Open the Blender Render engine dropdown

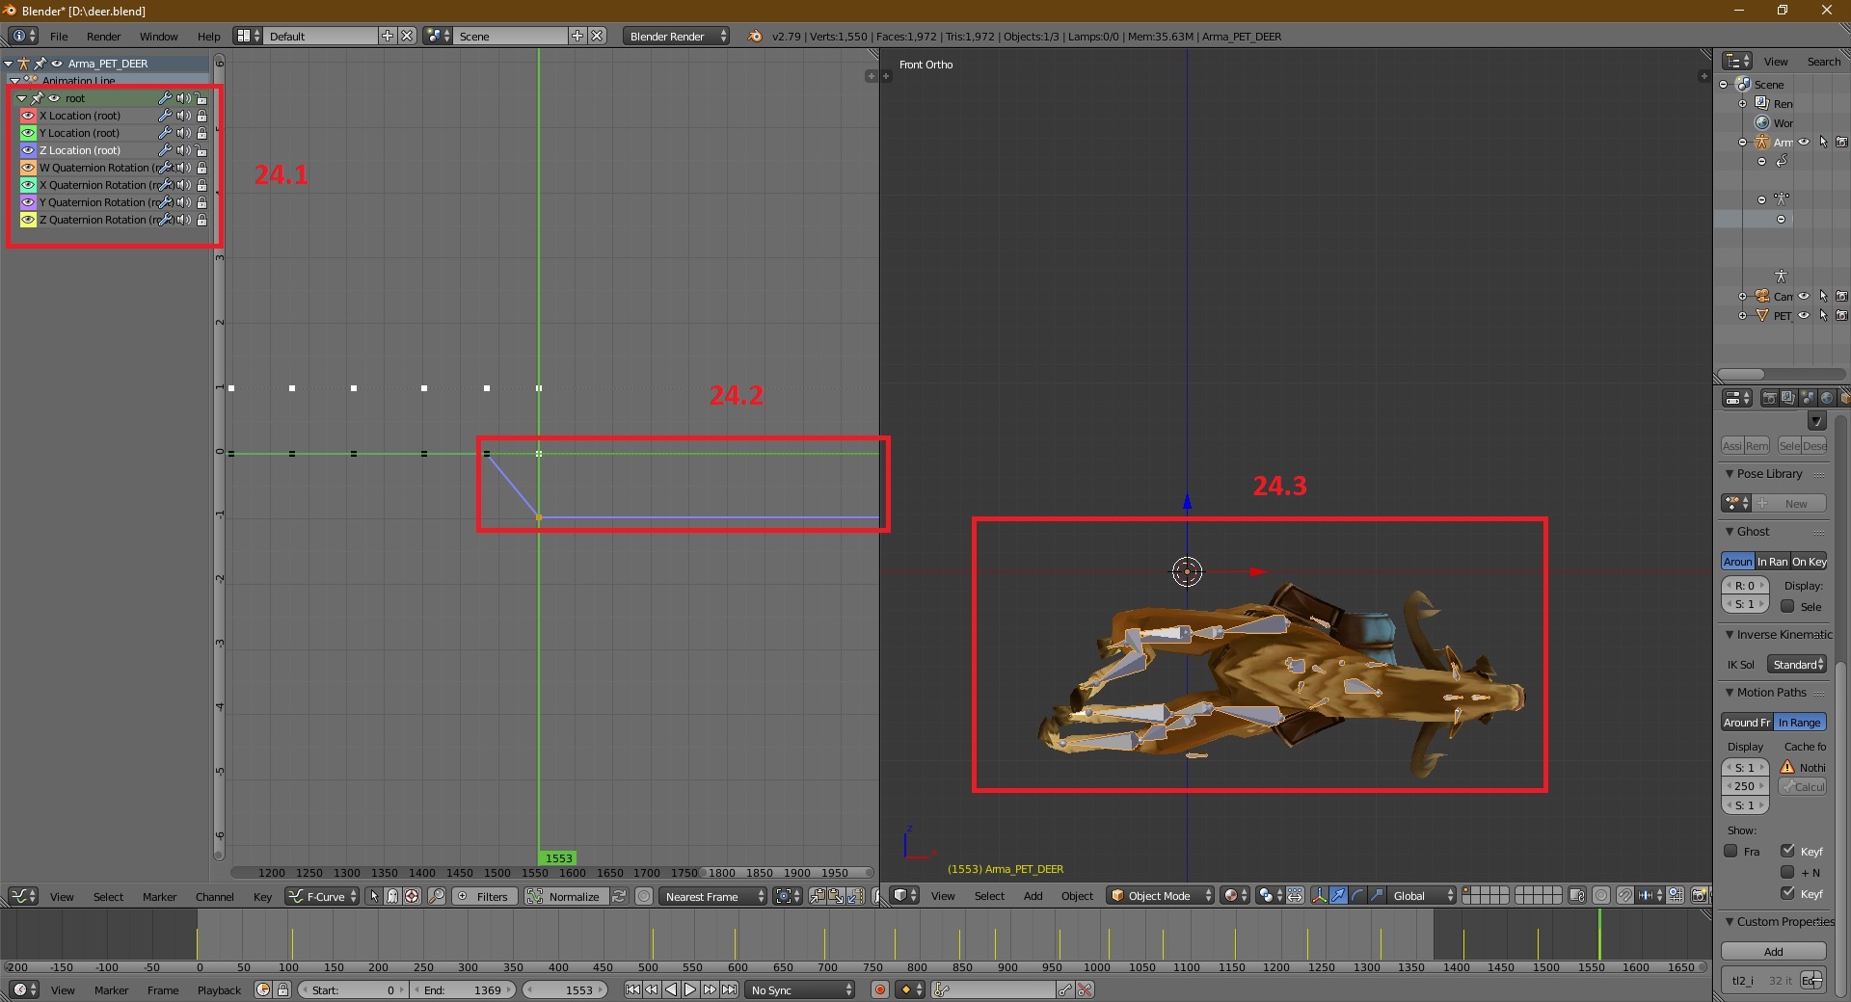pos(677,37)
